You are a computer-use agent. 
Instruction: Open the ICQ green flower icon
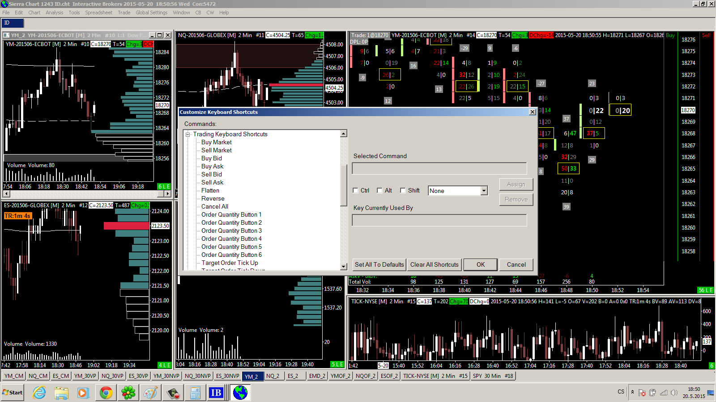[x=128, y=393]
